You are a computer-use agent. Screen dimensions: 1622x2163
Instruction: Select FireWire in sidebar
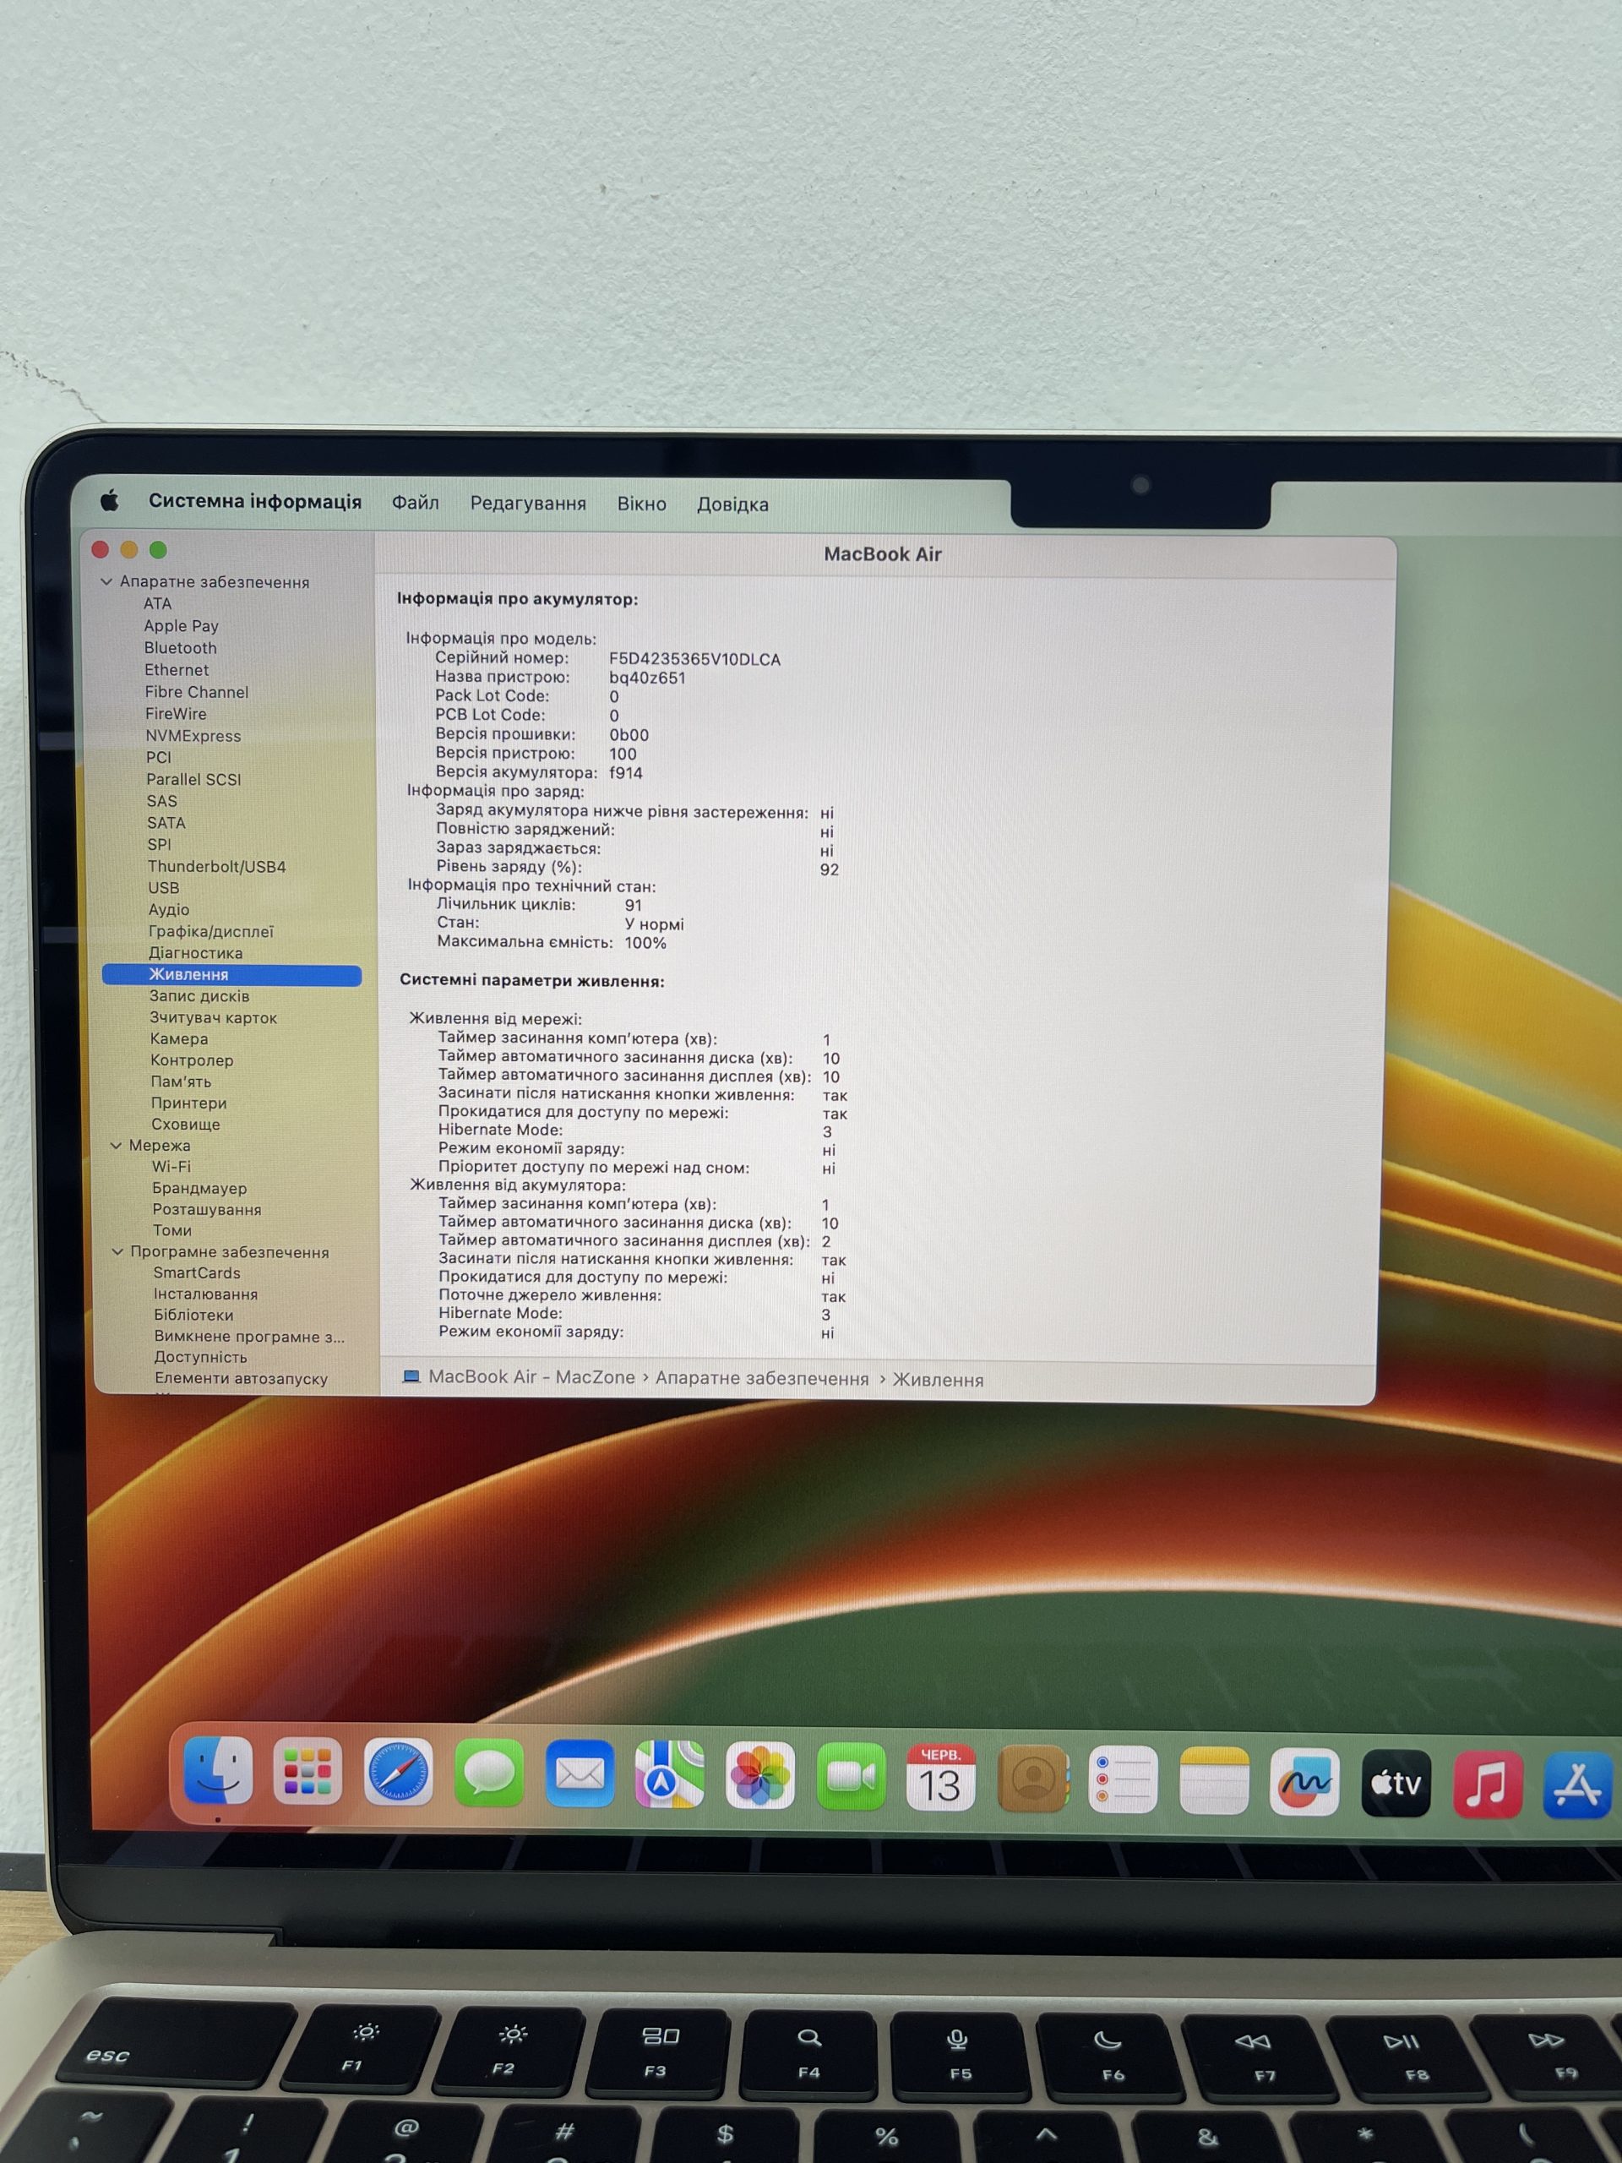pos(176,714)
